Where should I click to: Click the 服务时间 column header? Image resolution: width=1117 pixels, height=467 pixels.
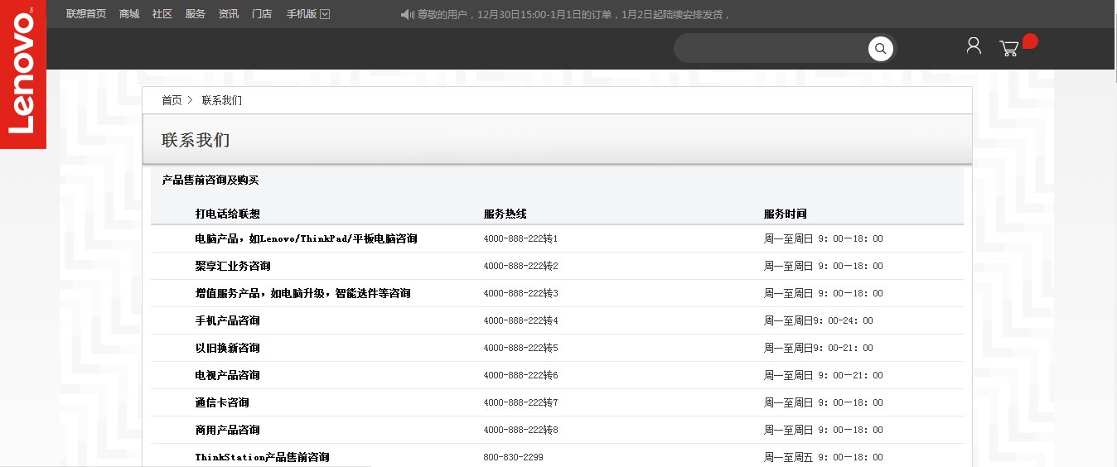point(785,214)
